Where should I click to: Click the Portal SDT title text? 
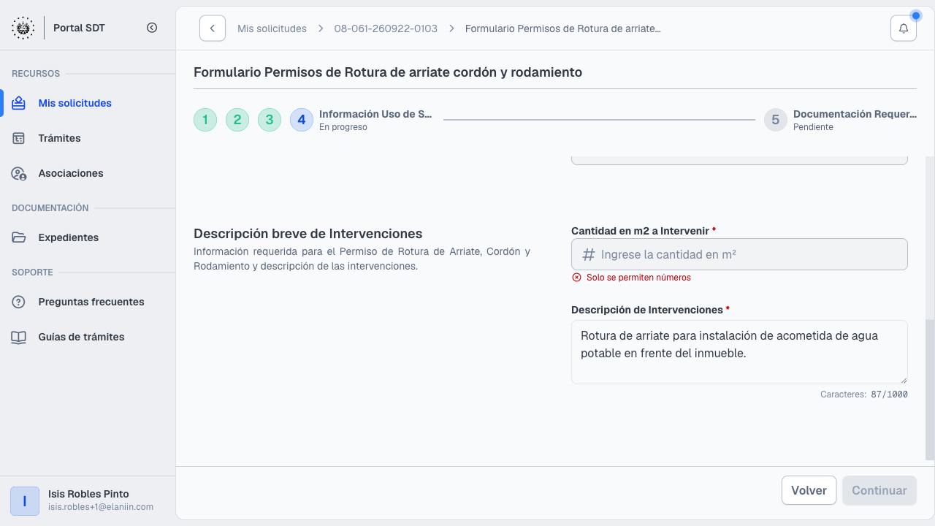point(80,28)
